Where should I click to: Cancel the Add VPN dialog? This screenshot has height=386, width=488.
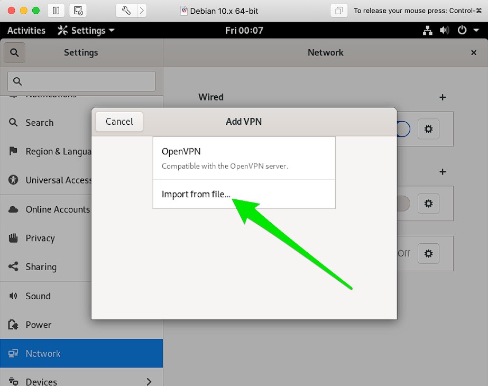click(119, 122)
